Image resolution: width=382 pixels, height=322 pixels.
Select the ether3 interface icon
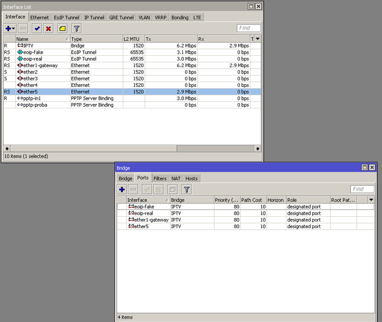[20, 78]
